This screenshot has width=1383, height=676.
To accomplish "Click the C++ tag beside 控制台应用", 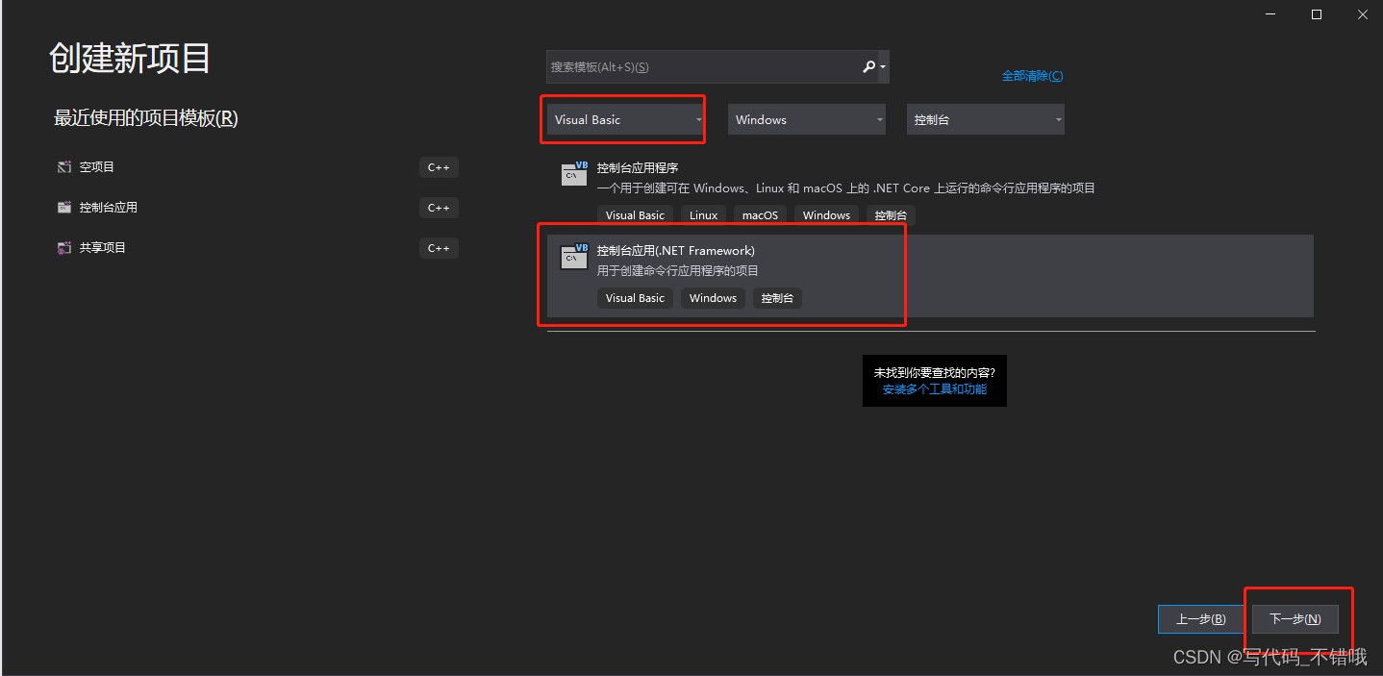I will (439, 208).
